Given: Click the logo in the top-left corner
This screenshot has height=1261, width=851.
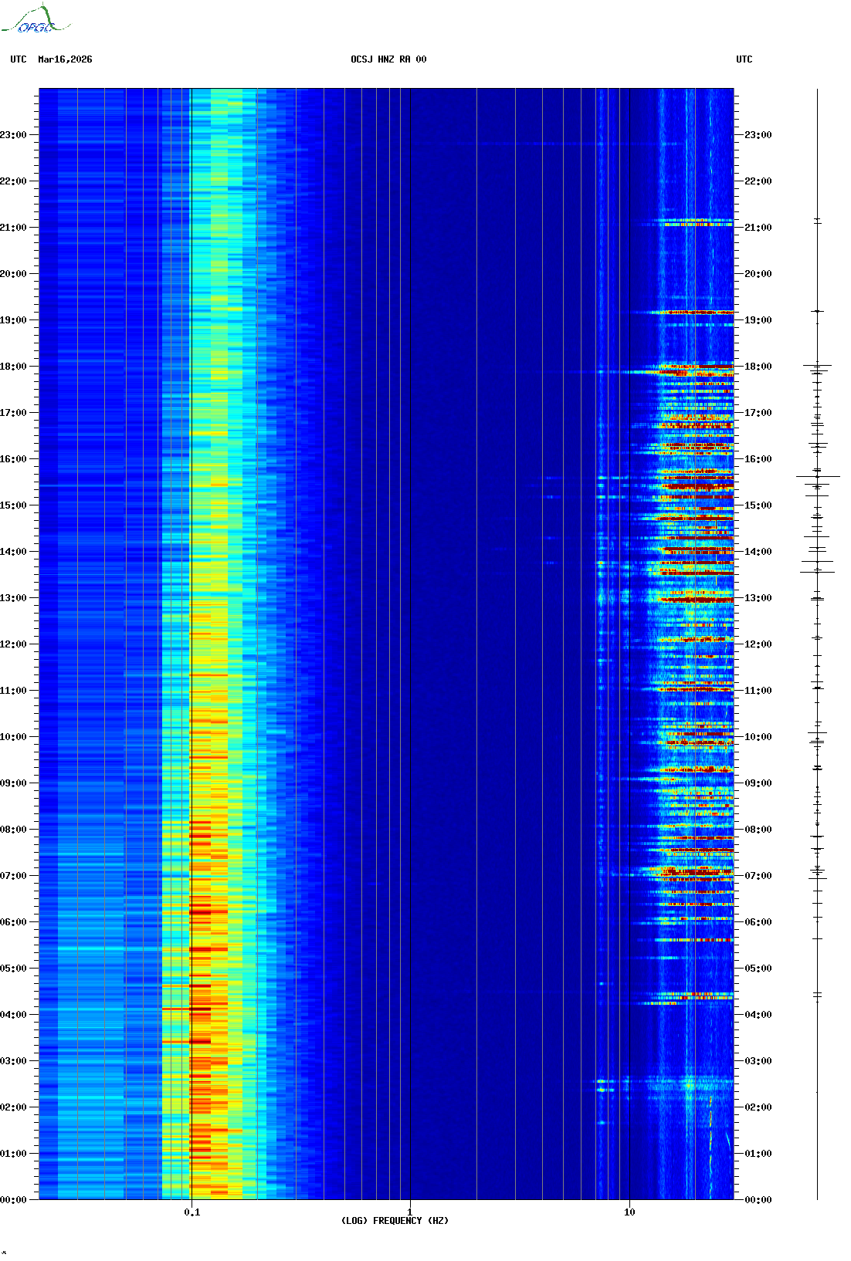Looking at the screenshot, I should pos(35,20).
